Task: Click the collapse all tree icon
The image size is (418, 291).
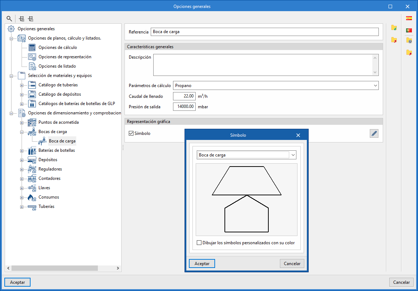Action: [x=31, y=19]
